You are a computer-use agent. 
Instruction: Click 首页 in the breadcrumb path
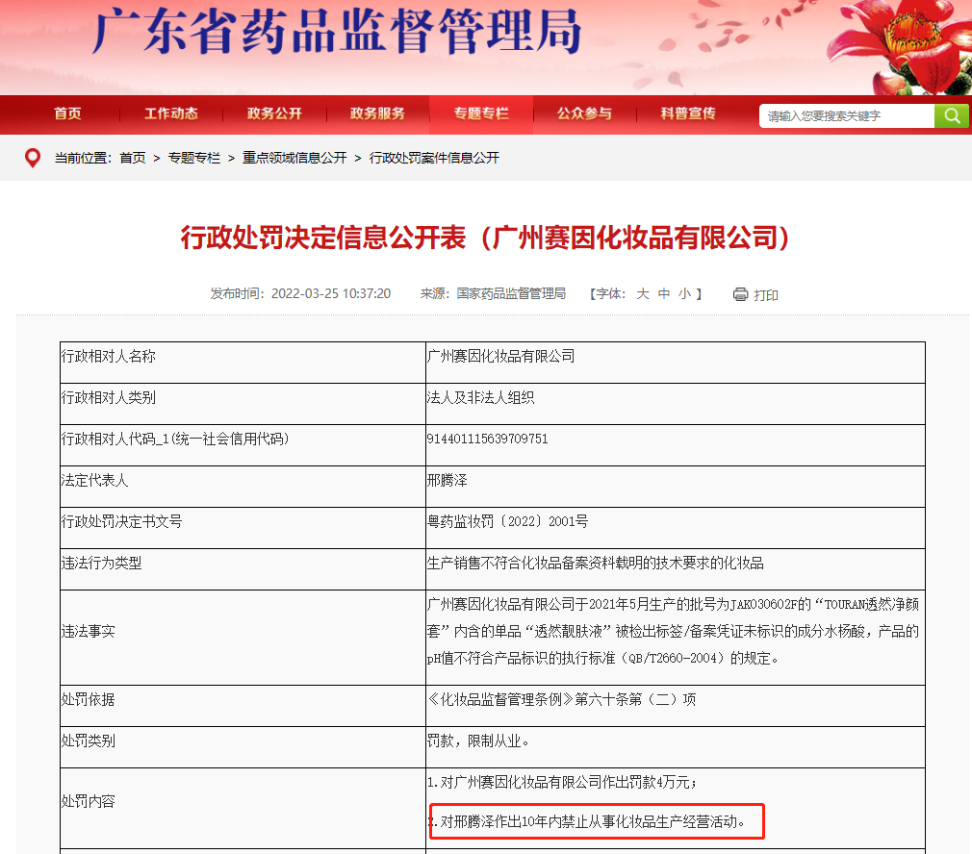(x=133, y=158)
